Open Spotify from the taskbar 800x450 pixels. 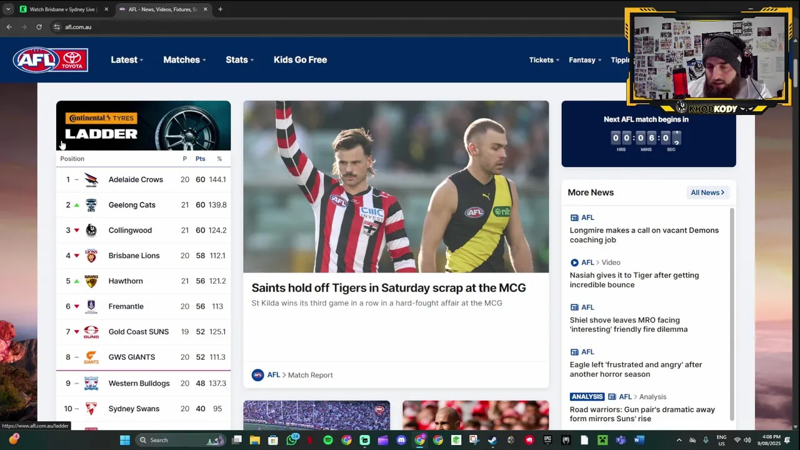328,440
